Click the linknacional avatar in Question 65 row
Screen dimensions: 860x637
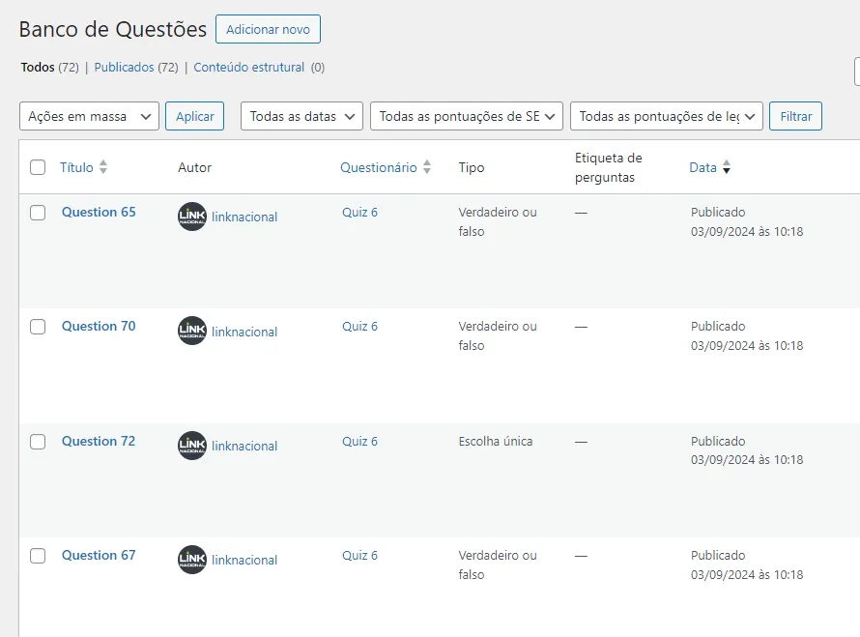coord(192,217)
